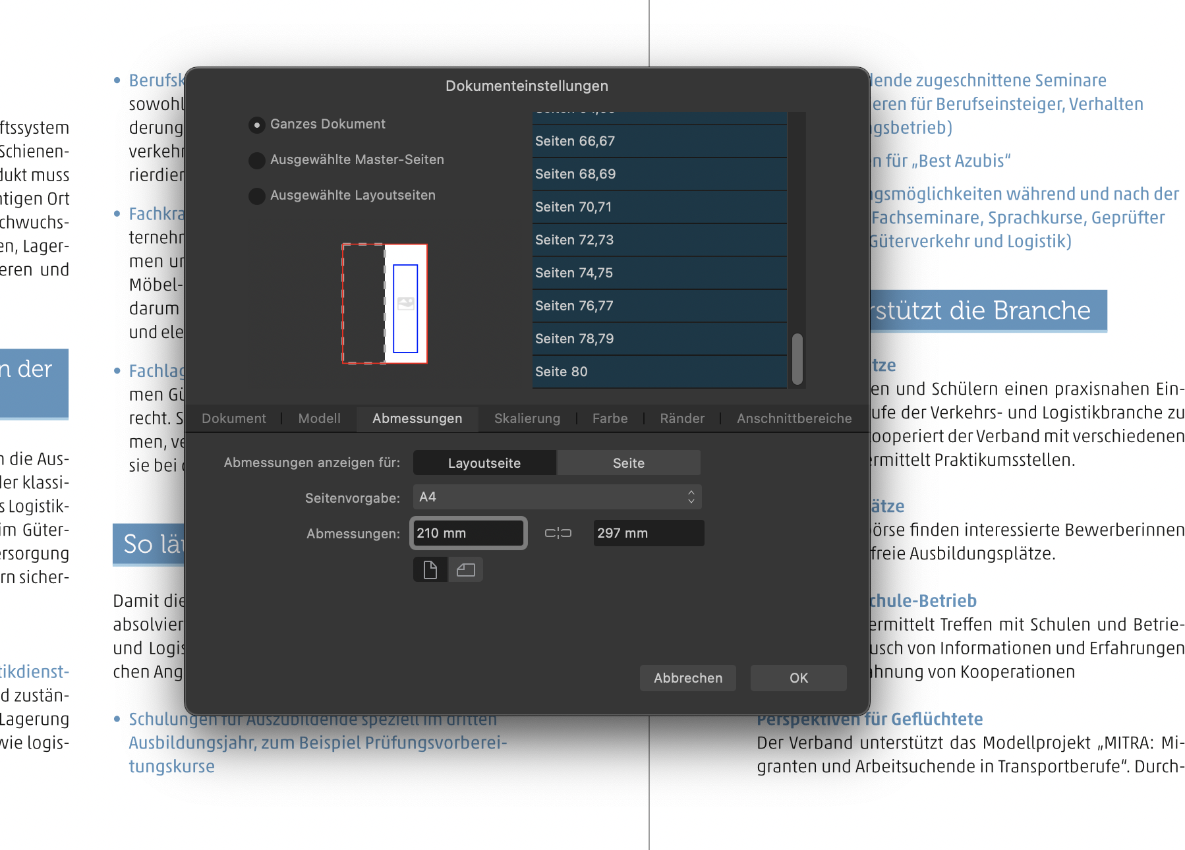The height and width of the screenshot is (850, 1185).
Task: Switch dimensions view to Layoutseite
Action: [x=484, y=463]
